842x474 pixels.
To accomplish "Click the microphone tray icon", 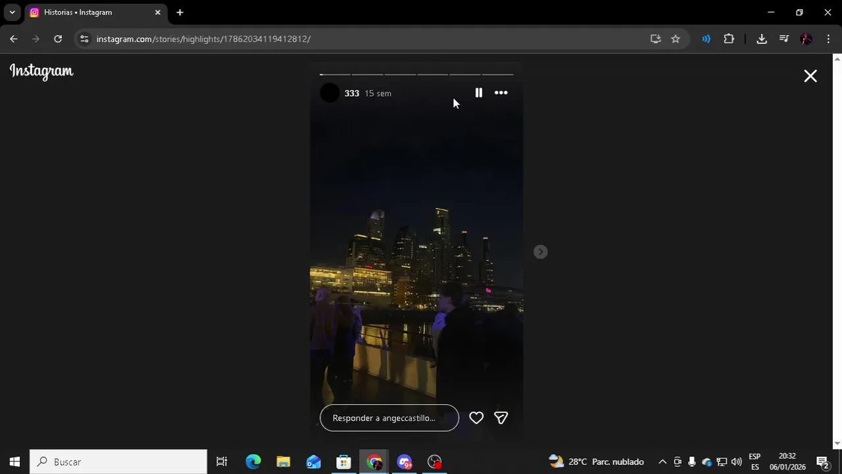I will tap(692, 462).
